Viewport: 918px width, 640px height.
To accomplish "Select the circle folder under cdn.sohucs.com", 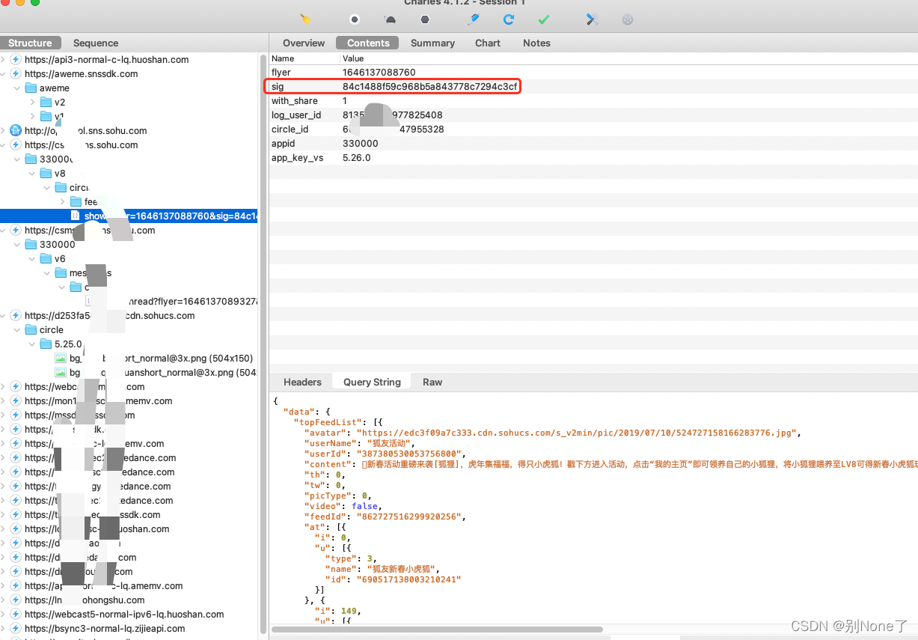I will point(51,329).
